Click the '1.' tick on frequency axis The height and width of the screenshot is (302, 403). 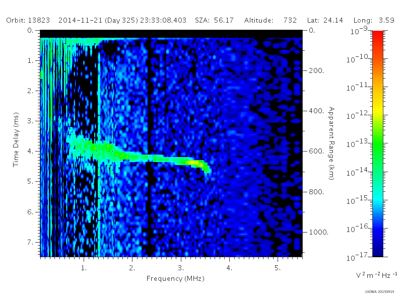84,268
